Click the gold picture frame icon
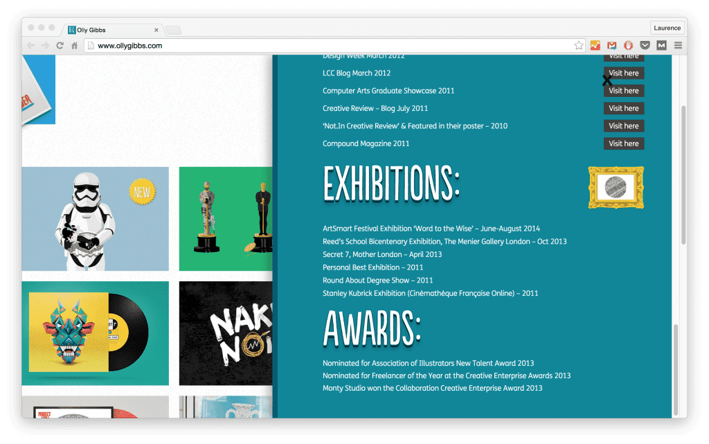 point(616,187)
